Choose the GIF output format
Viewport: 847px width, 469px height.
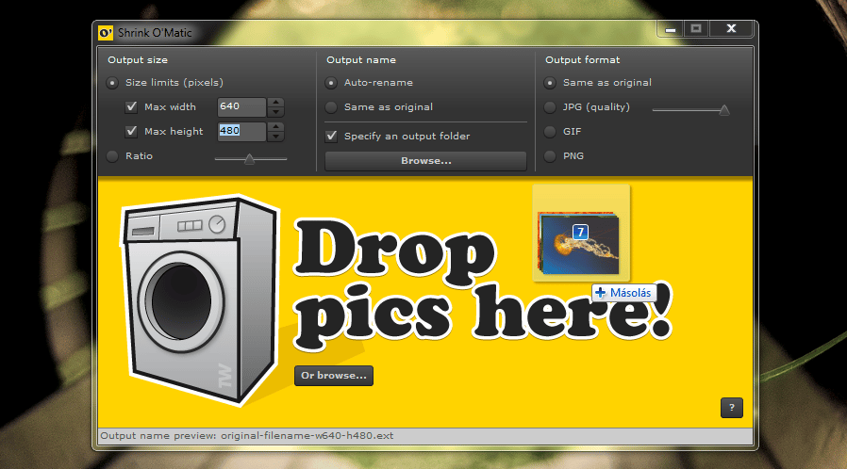click(550, 132)
